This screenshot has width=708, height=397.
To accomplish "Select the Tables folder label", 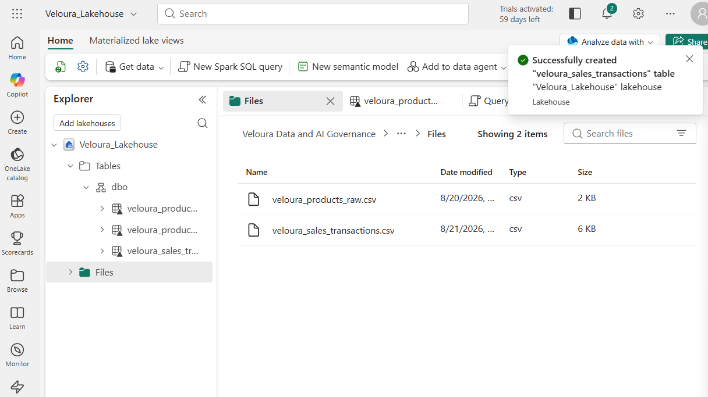I will [x=108, y=166].
